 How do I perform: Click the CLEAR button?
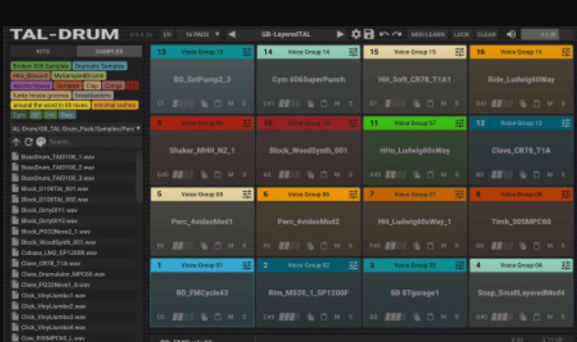[487, 35]
